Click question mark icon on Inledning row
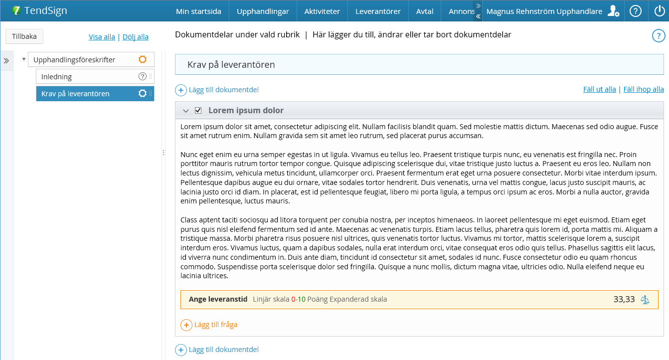669x360 pixels. tap(143, 76)
